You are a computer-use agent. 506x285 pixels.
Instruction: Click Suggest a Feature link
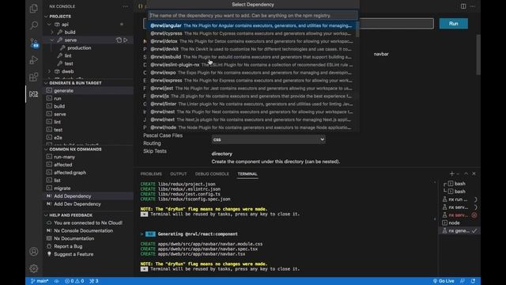coord(74,254)
